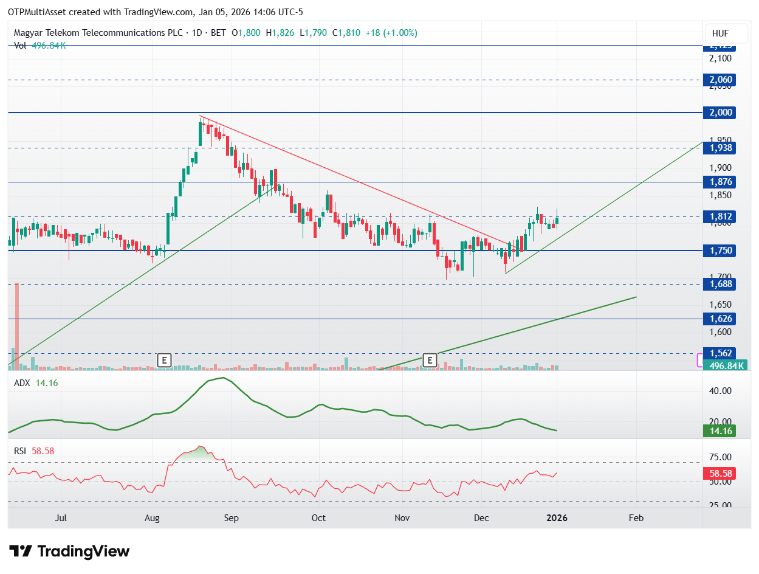The height and width of the screenshot is (574, 759).
Task: Click the earnings E marker near August
Action: click(x=163, y=360)
